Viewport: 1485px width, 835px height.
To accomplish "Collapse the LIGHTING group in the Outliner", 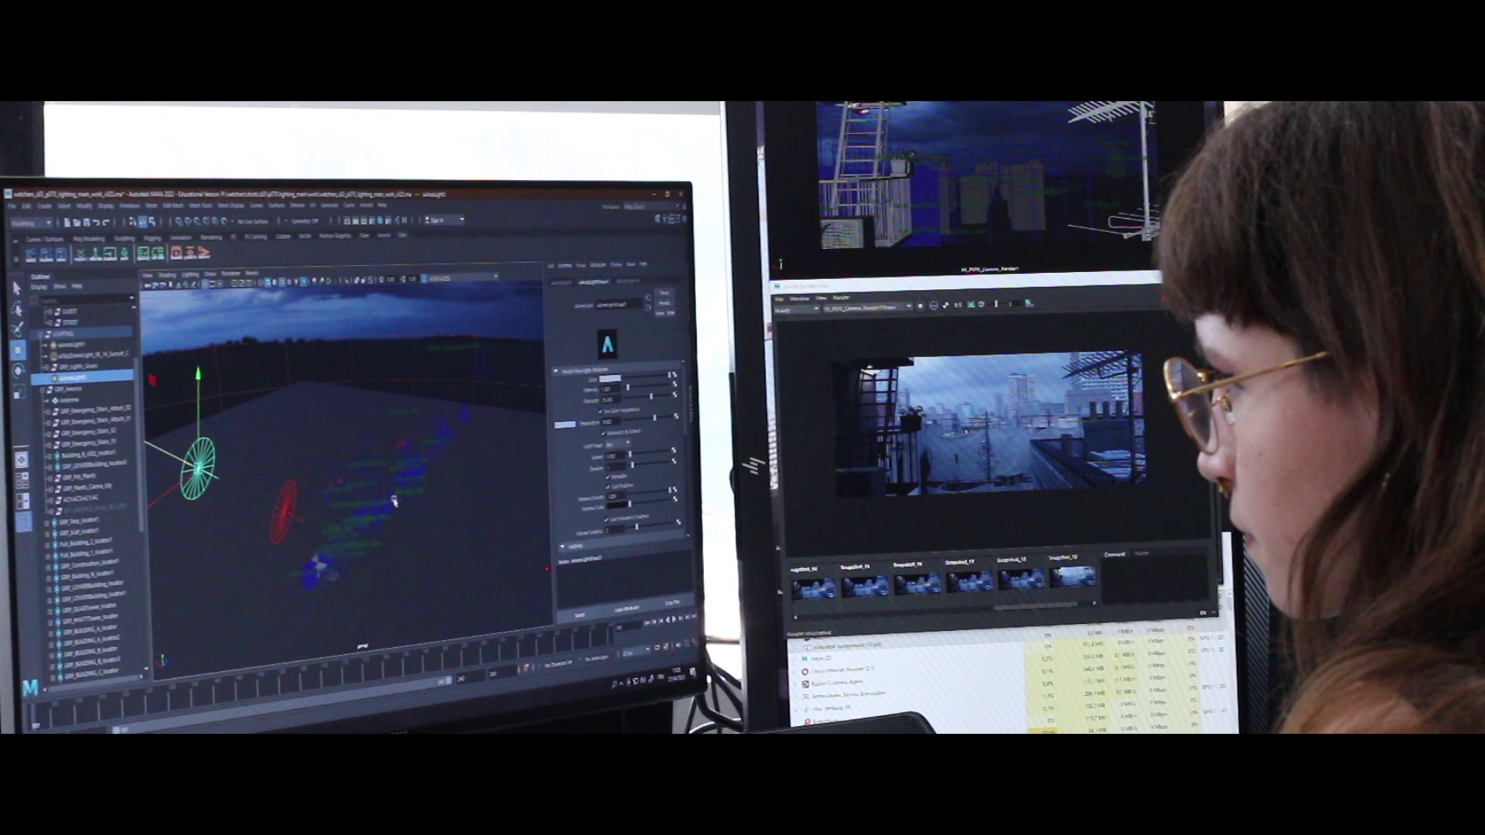I will [42, 333].
